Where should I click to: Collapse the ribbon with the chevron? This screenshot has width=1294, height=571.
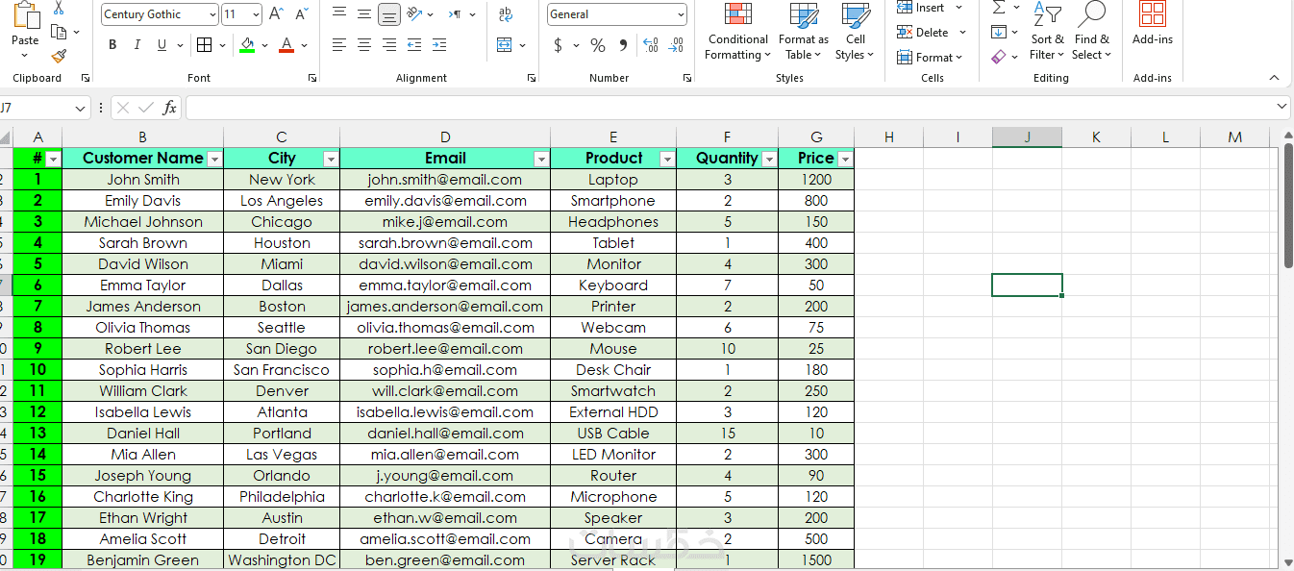tap(1274, 78)
